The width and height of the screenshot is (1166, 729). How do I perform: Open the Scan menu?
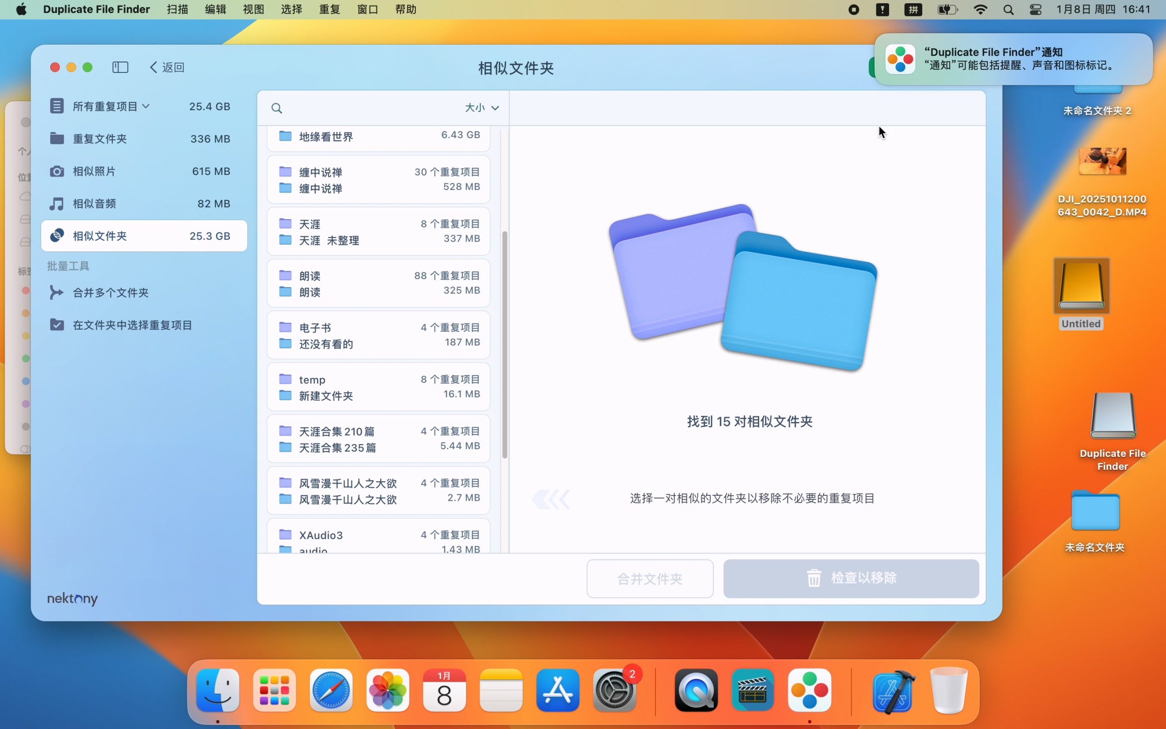pyautogui.click(x=177, y=10)
